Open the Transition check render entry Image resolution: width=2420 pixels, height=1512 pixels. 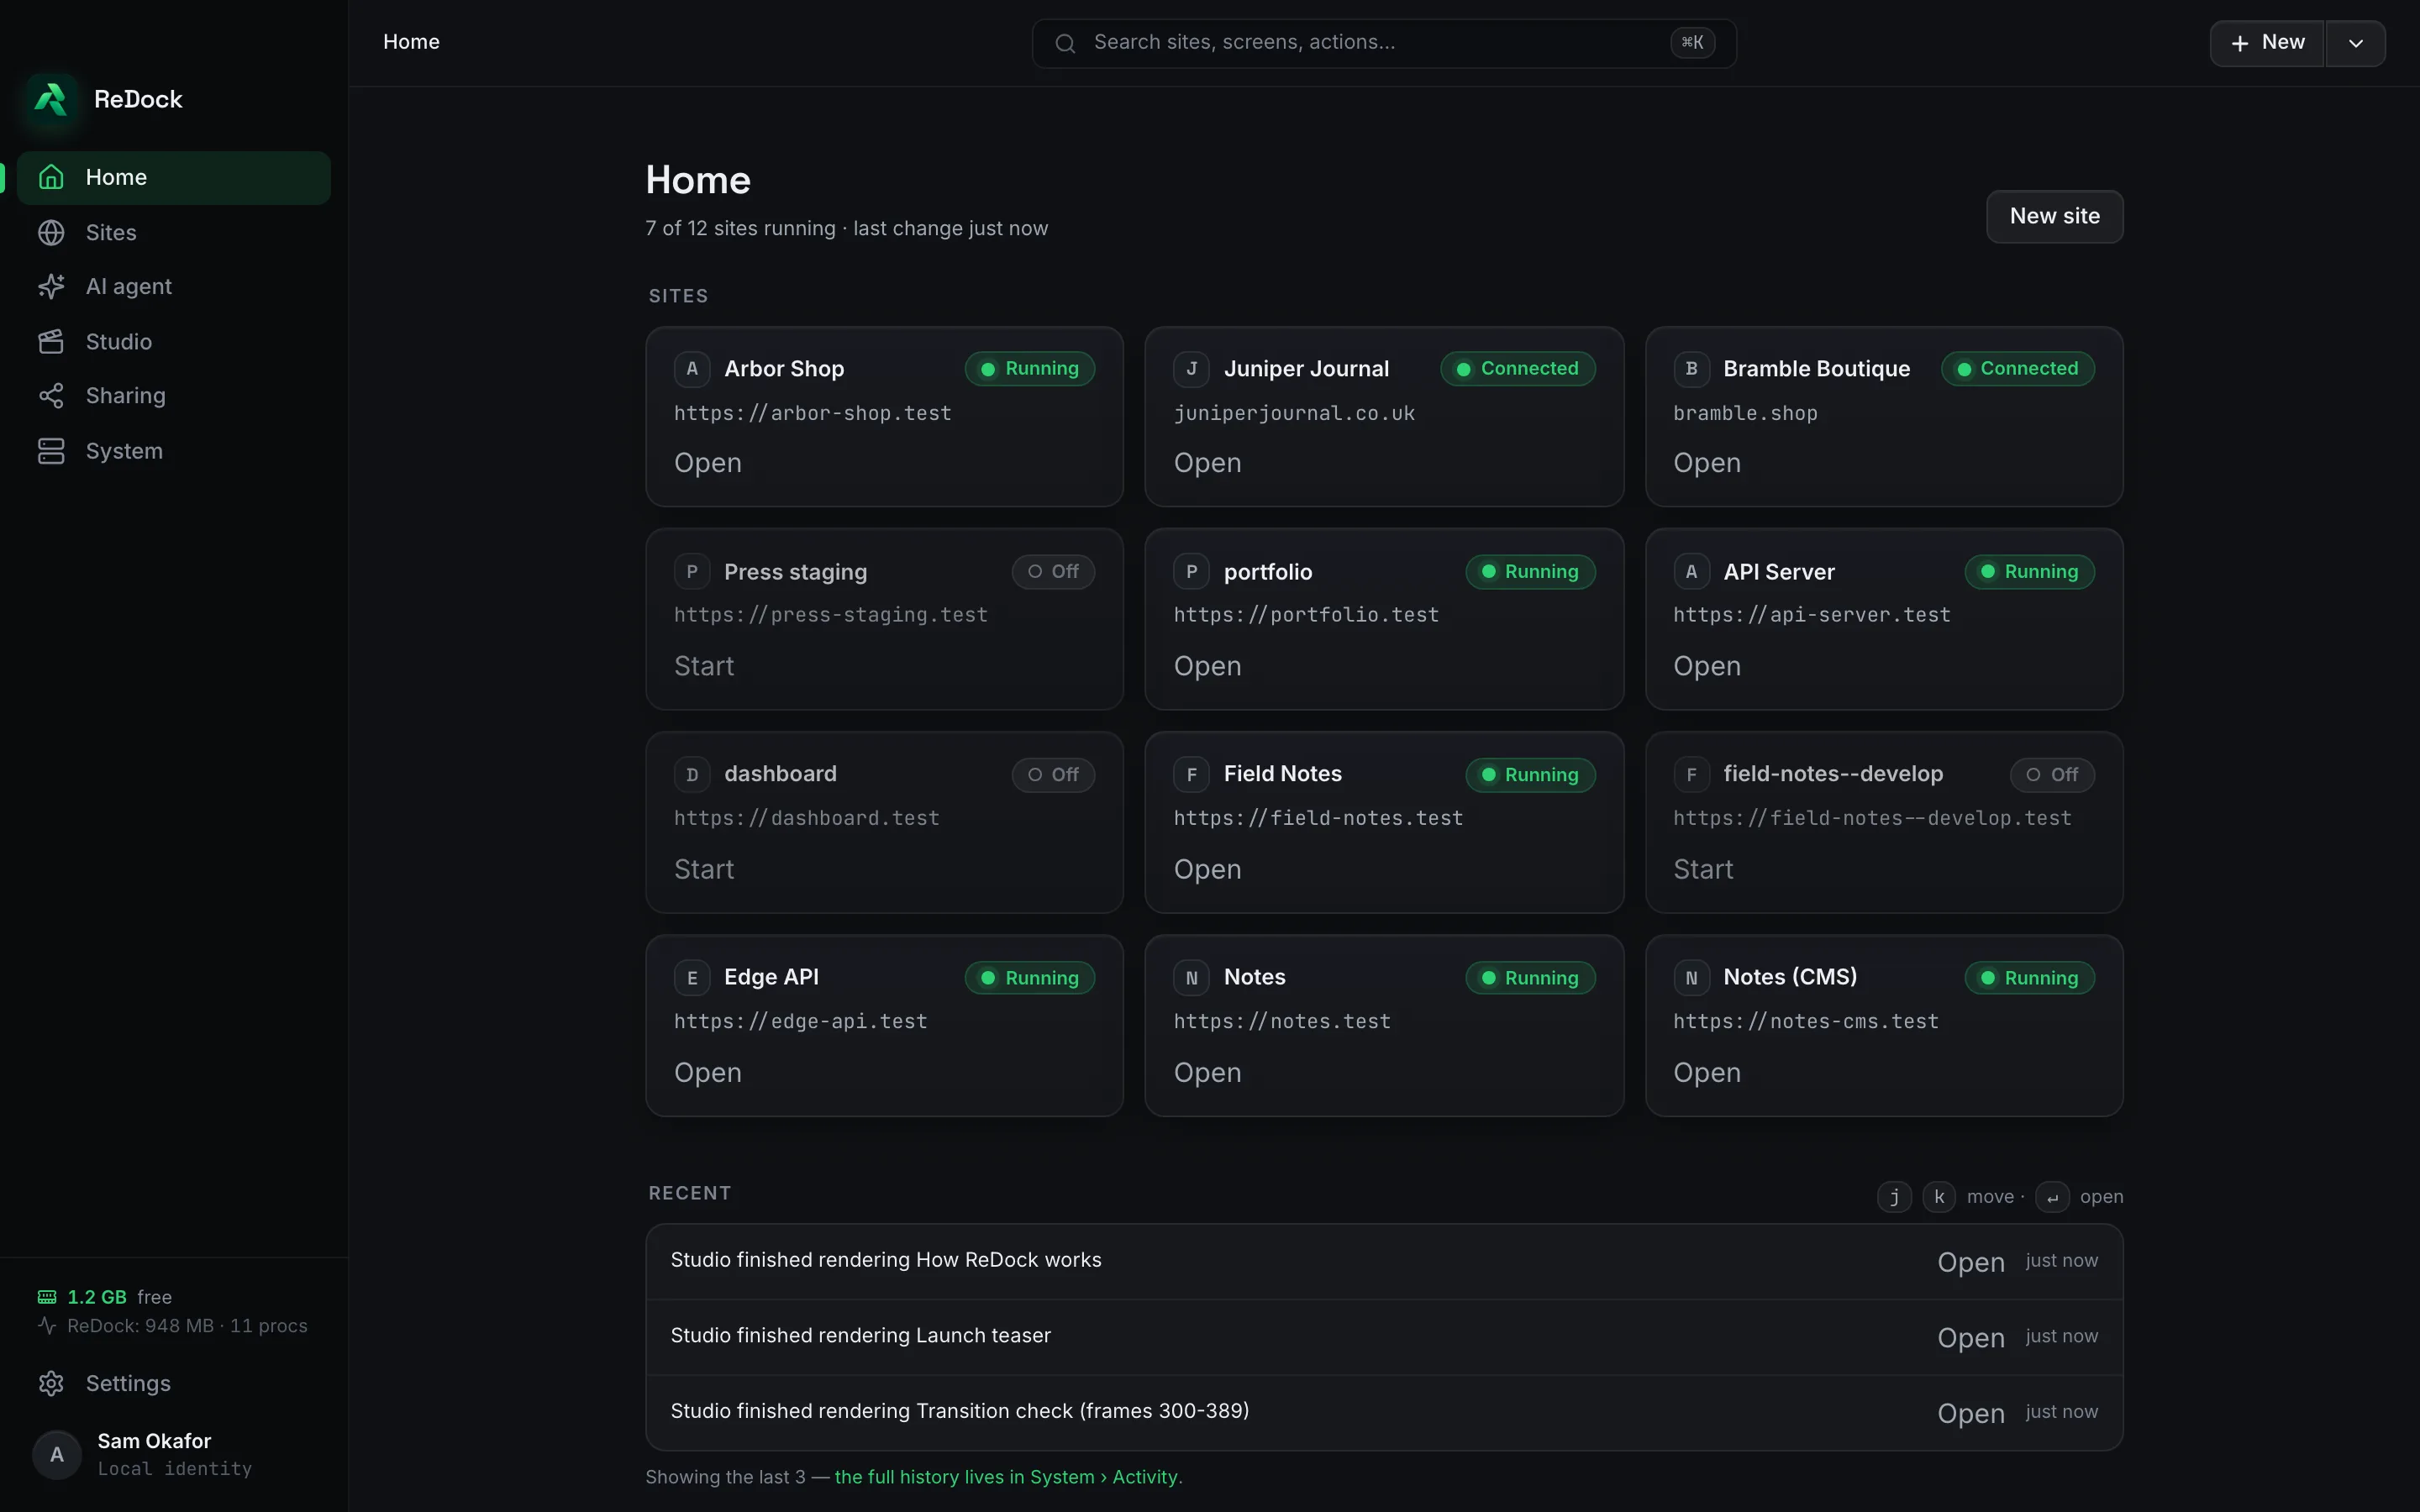coord(1971,1414)
